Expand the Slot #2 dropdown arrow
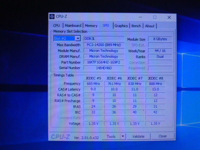200x150 pixels. [x=78, y=38]
